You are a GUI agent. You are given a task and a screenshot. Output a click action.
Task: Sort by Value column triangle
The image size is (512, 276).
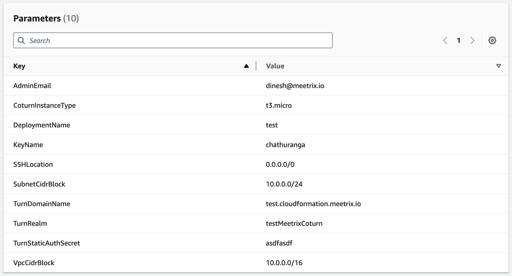coord(498,66)
